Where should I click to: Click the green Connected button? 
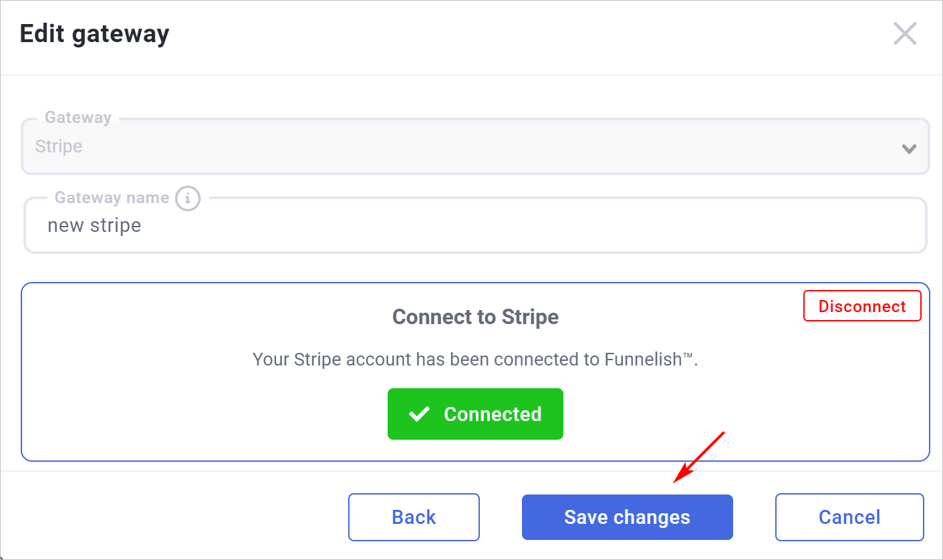coord(475,414)
